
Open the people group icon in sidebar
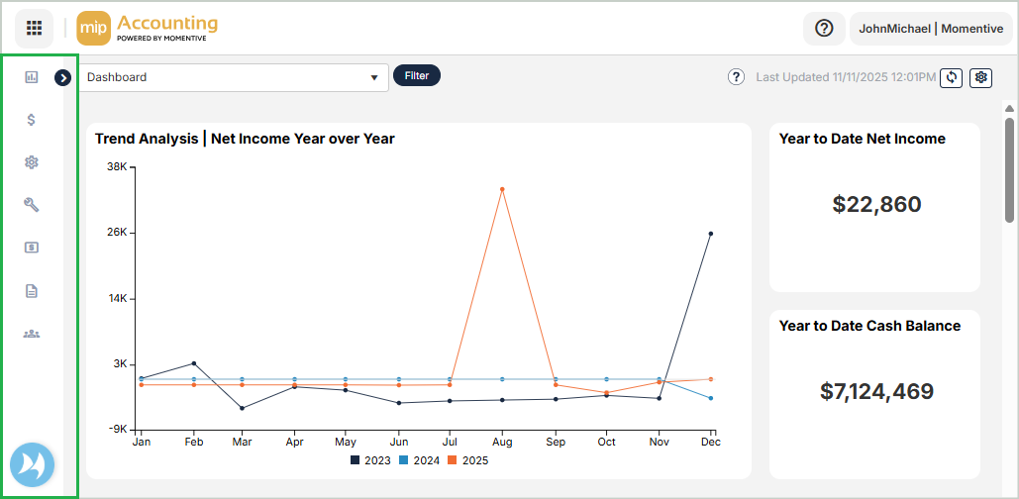click(x=32, y=334)
